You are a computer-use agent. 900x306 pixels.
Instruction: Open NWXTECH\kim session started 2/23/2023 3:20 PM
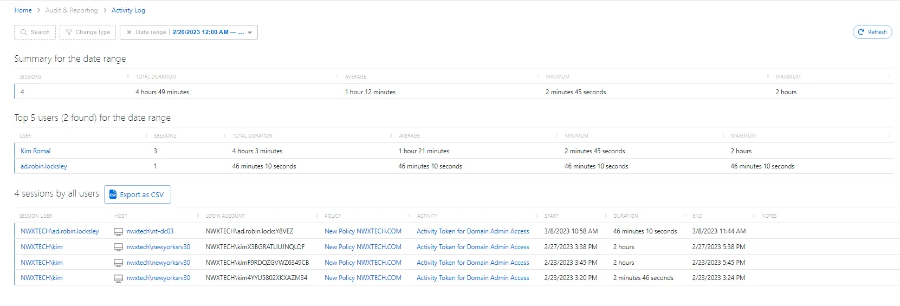click(42, 278)
